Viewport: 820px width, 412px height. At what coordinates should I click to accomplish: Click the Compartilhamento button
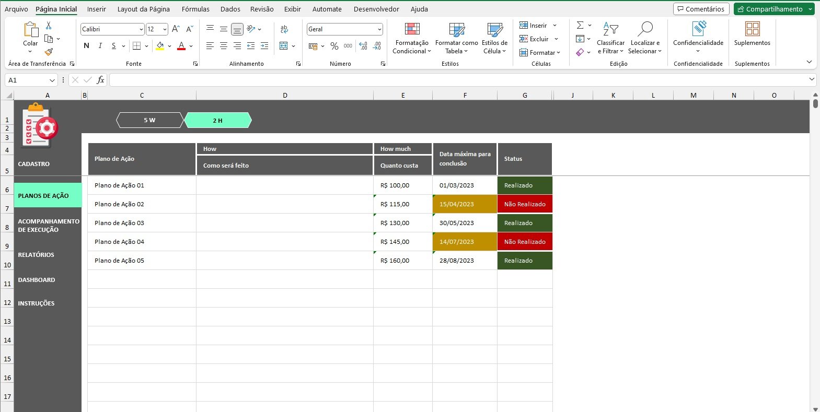[x=769, y=9]
